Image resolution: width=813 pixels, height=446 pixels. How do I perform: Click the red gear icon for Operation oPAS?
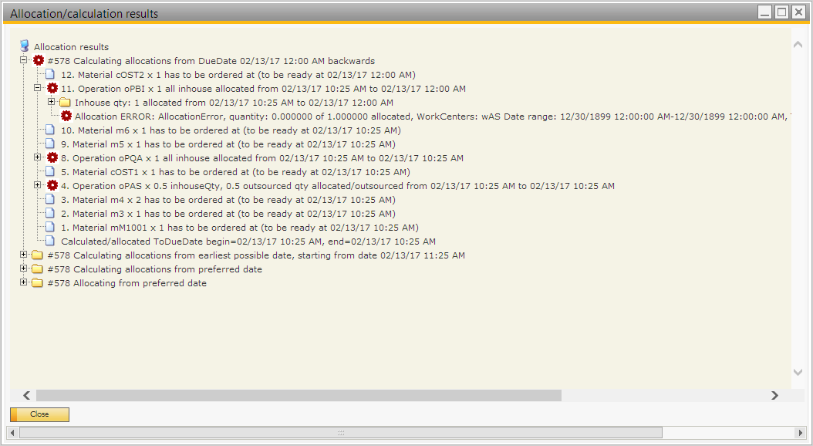pyautogui.click(x=52, y=185)
